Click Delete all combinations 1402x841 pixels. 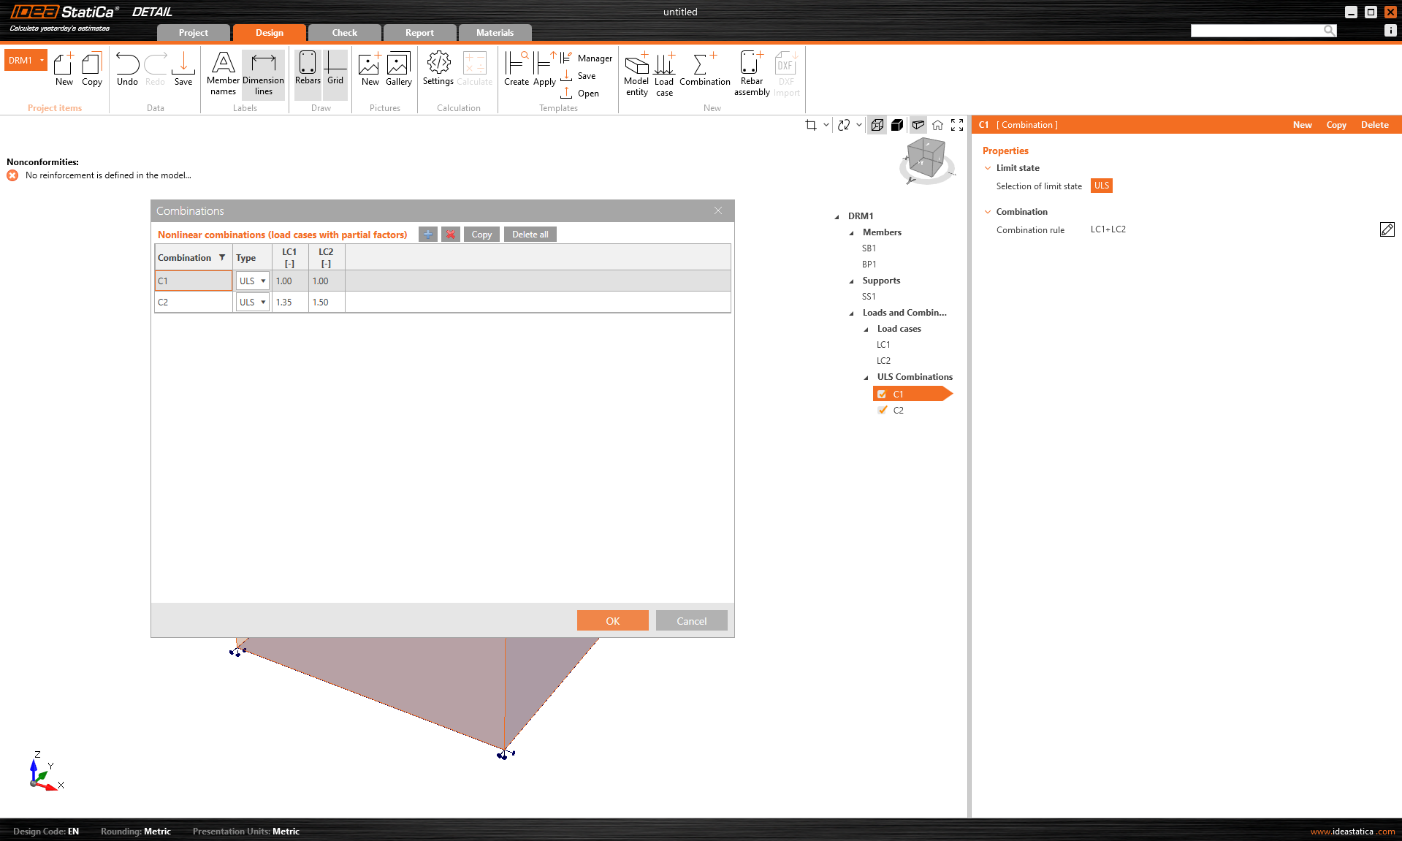530,235
